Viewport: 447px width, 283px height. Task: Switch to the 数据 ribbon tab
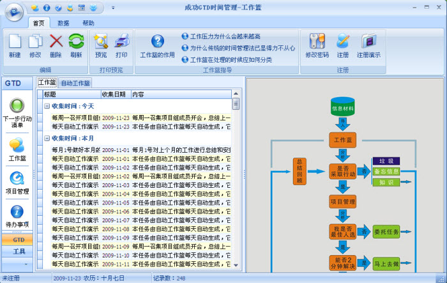click(x=63, y=23)
